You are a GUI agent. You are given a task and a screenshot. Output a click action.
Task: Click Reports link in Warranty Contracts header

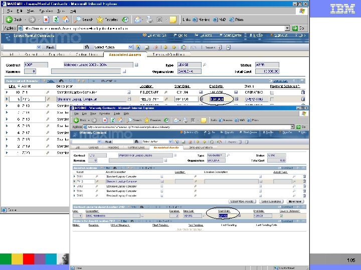227,132
